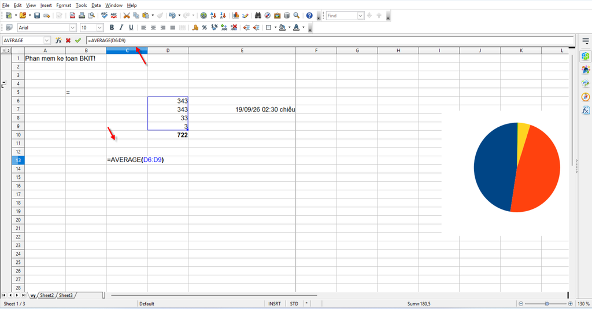The image size is (592, 309).
Task: Toggle underline formatting
Action: tap(131, 28)
